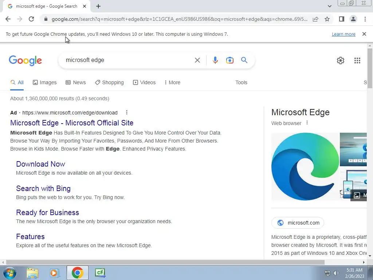Clear the search box text
Screen dimensions: 373x280
pyautogui.click(x=197, y=60)
